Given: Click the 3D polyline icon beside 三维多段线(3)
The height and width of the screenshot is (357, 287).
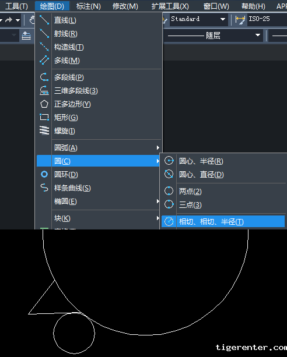Looking at the screenshot, I should [x=44, y=91].
